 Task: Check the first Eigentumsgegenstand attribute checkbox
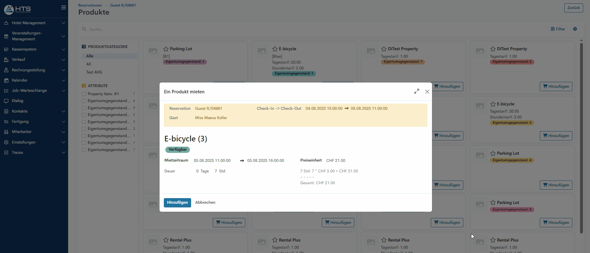point(84,101)
